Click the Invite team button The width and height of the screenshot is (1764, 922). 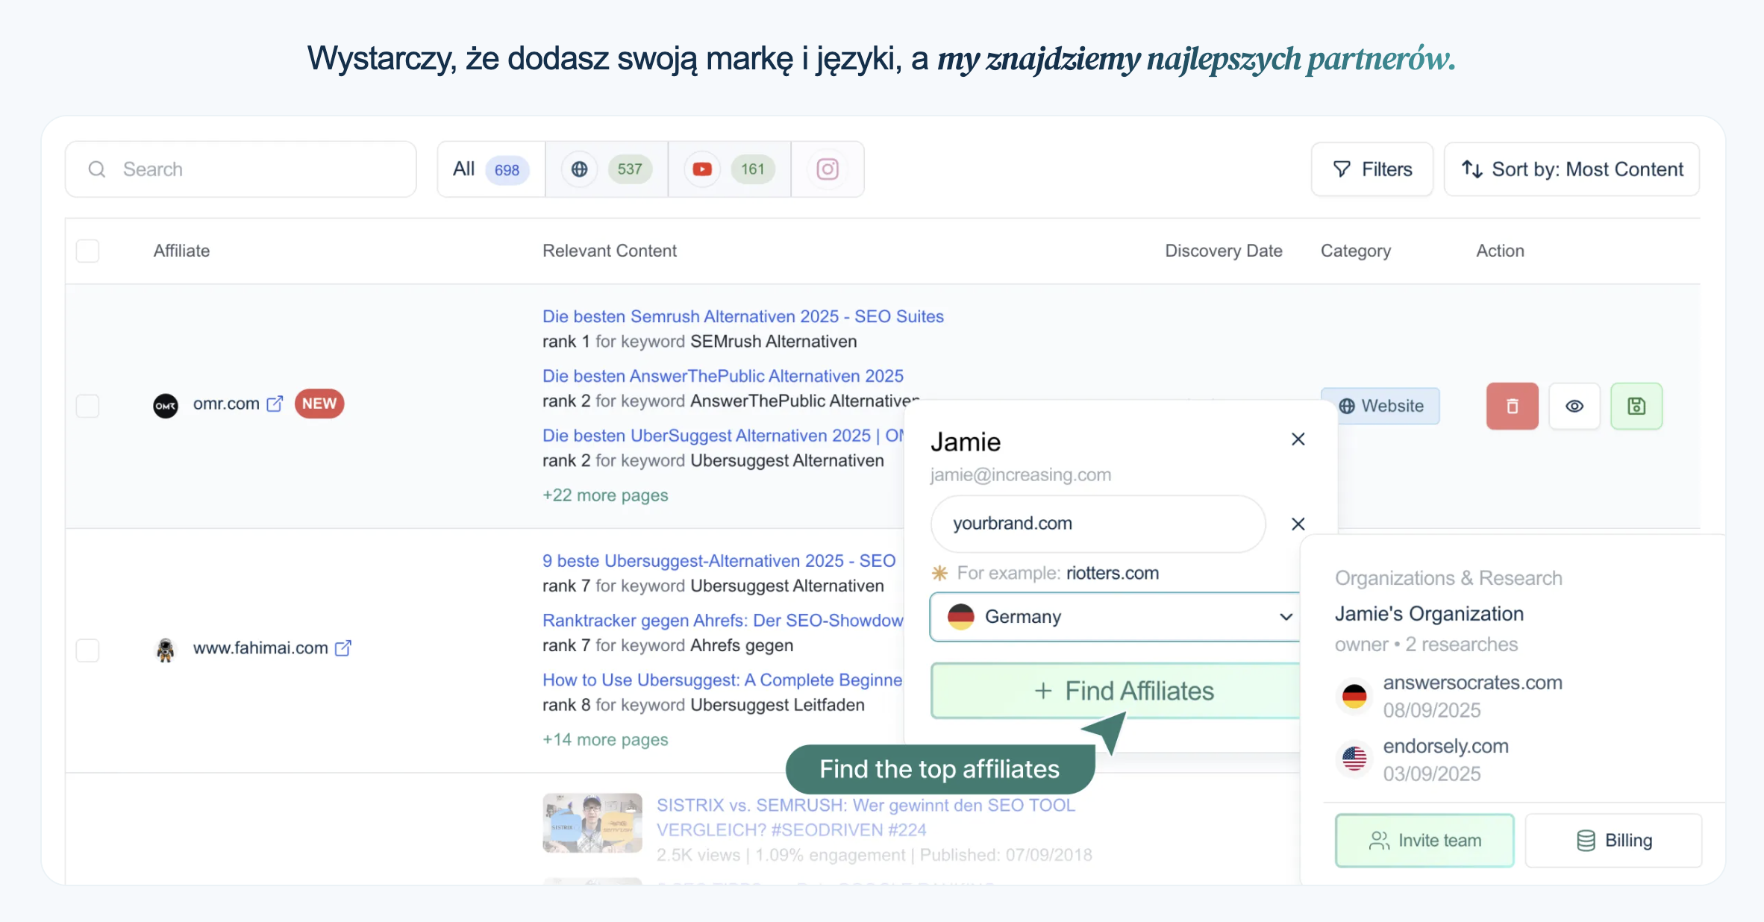point(1424,840)
